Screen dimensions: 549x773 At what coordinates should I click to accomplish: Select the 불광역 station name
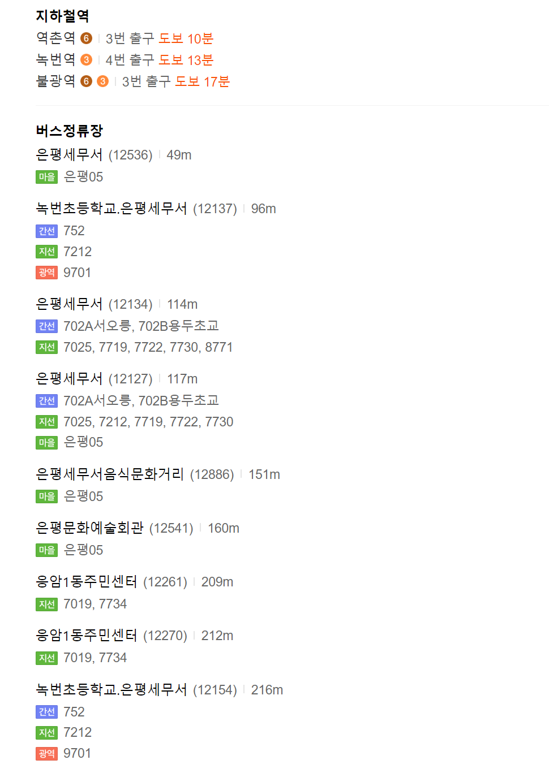55,81
